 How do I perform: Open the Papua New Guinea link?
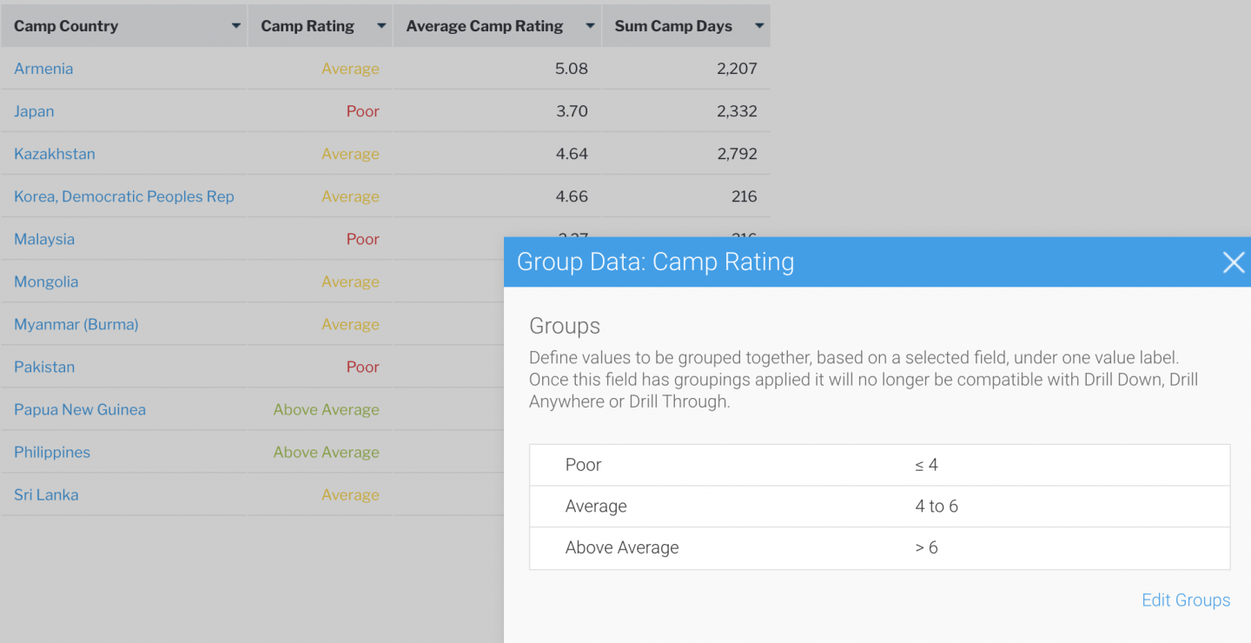(79, 408)
